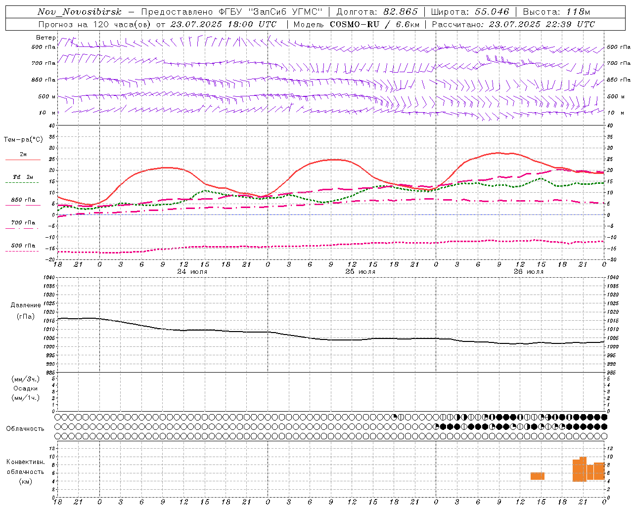Click 'Прогноз на 120 часа(ов)' forecast header text
Image resolution: width=633 pixels, height=506 pixels.
95,24
